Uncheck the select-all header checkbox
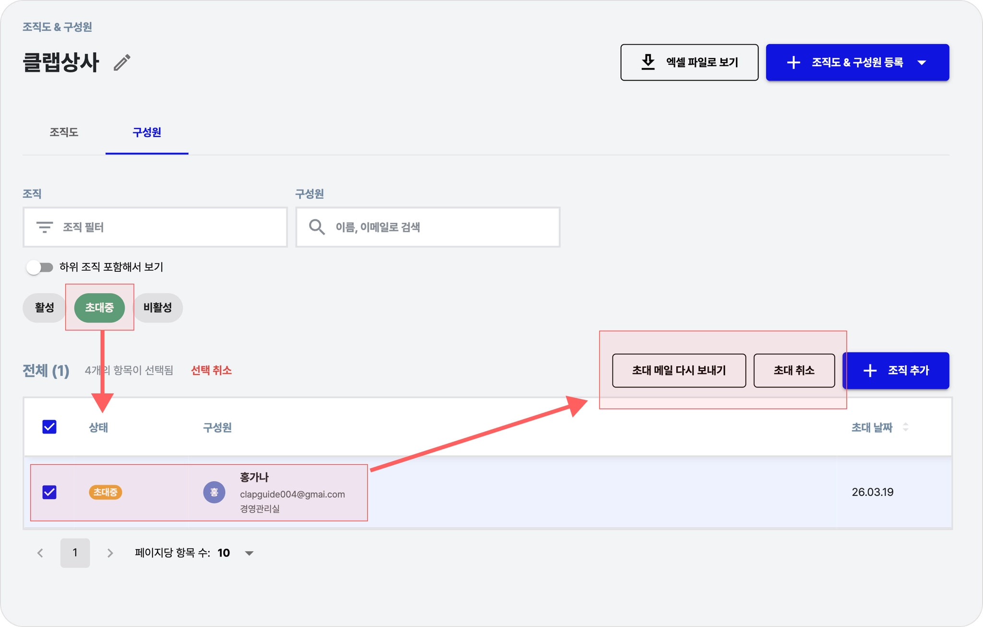Viewport: 983px width, 627px height. pos(49,427)
